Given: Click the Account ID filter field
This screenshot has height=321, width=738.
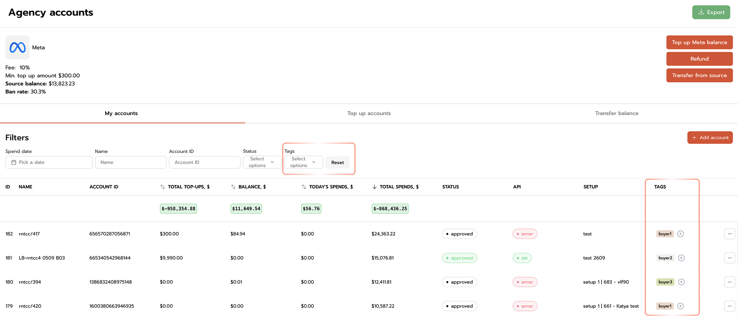Looking at the screenshot, I should point(204,162).
